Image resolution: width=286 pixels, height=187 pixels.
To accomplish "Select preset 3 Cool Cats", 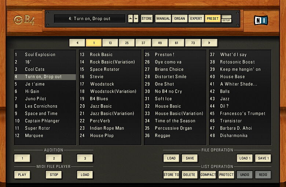I will pyautogui.click(x=45, y=69).
